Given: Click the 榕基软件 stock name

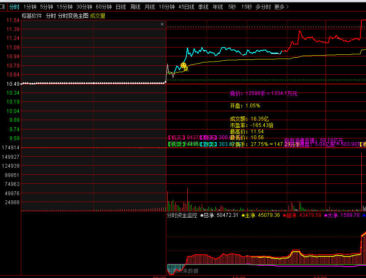Looking at the screenshot, I should point(32,16).
